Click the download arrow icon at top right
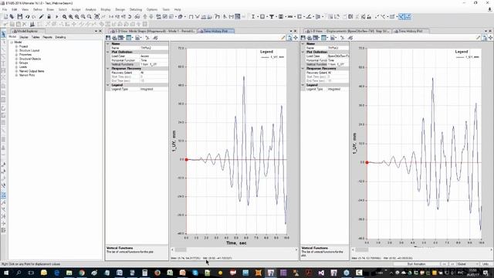The width and height of the screenshot is (494, 278). point(489,10)
